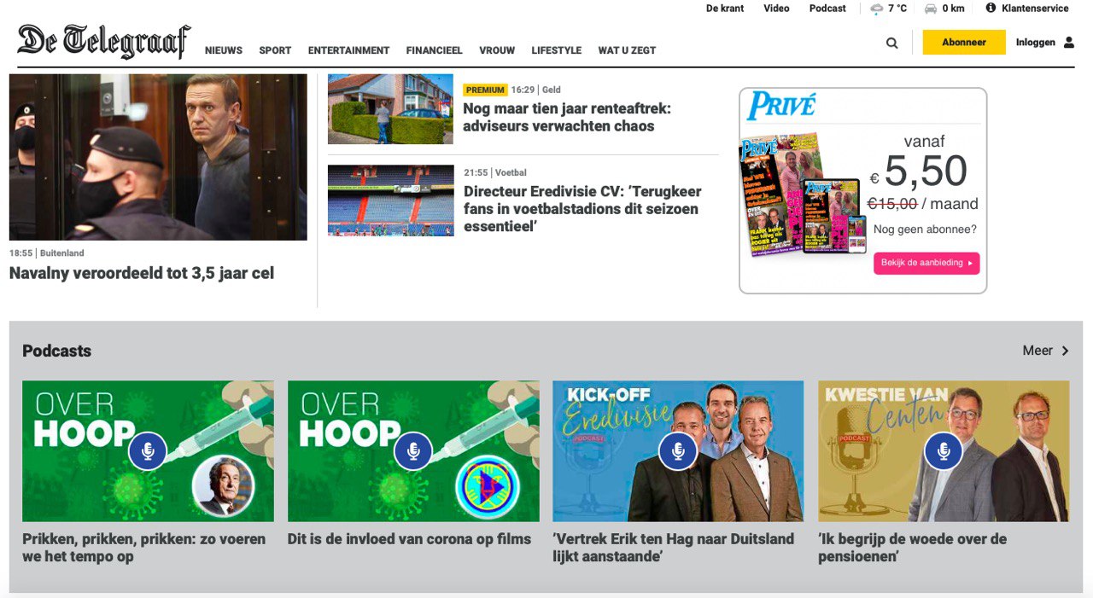The image size is (1093, 598).
Task: Open the Nieuws menu
Action: (x=224, y=50)
